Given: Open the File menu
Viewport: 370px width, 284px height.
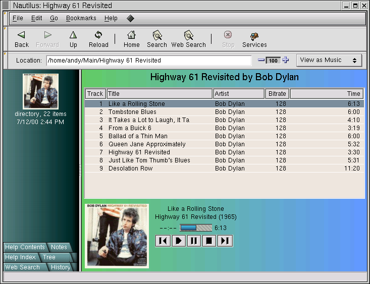Looking at the screenshot, I should (x=18, y=18).
